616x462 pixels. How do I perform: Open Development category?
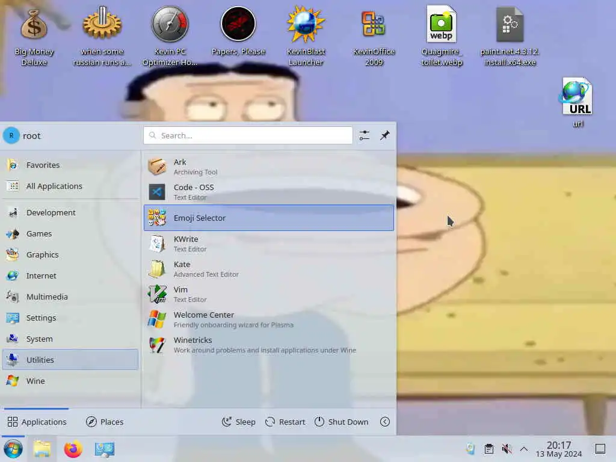click(x=70, y=212)
